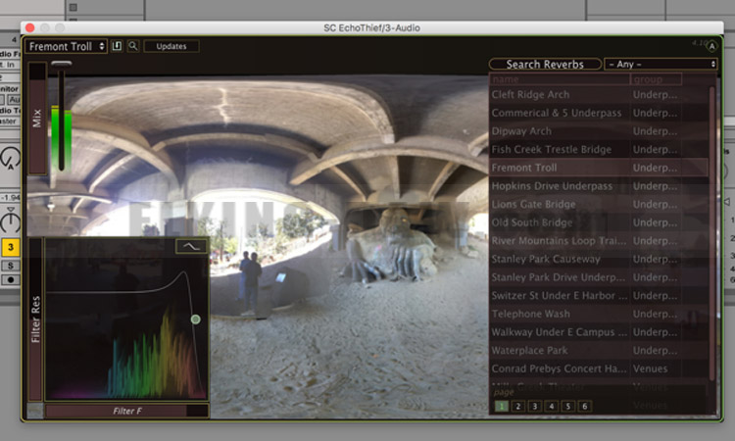
Task: Click the reverb list scrollbar
Action: click(x=712, y=232)
